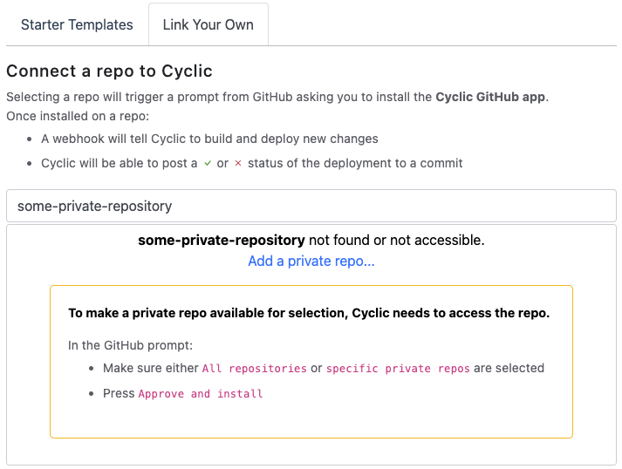Click the "Connect a repo to Cyclic" heading
Viewport: 622px width, 469px height.
[109, 71]
